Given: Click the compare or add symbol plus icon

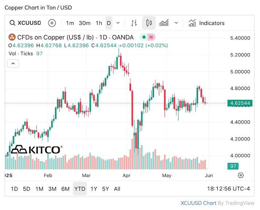Looking at the screenshot, I should pos(52,23).
